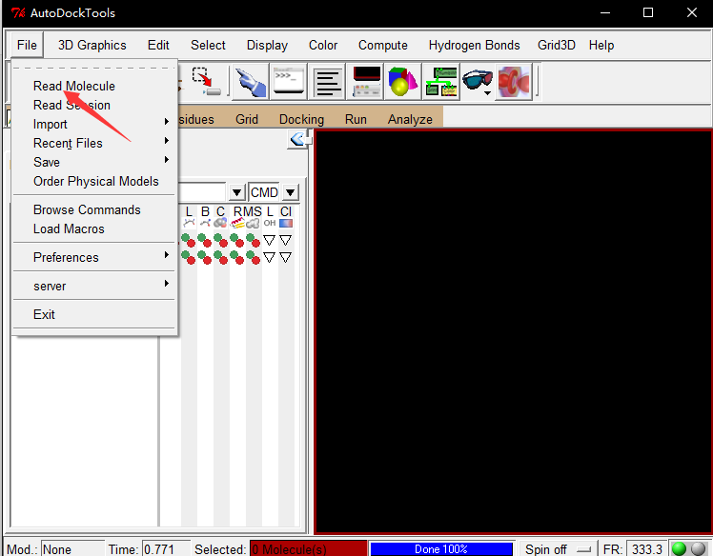This screenshot has height=556, width=713.
Task: Switch to the Run tab
Action: pos(356,119)
